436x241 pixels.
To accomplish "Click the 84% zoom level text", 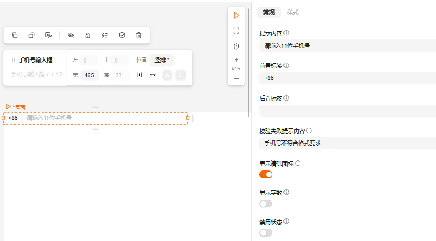I will tap(236, 68).
